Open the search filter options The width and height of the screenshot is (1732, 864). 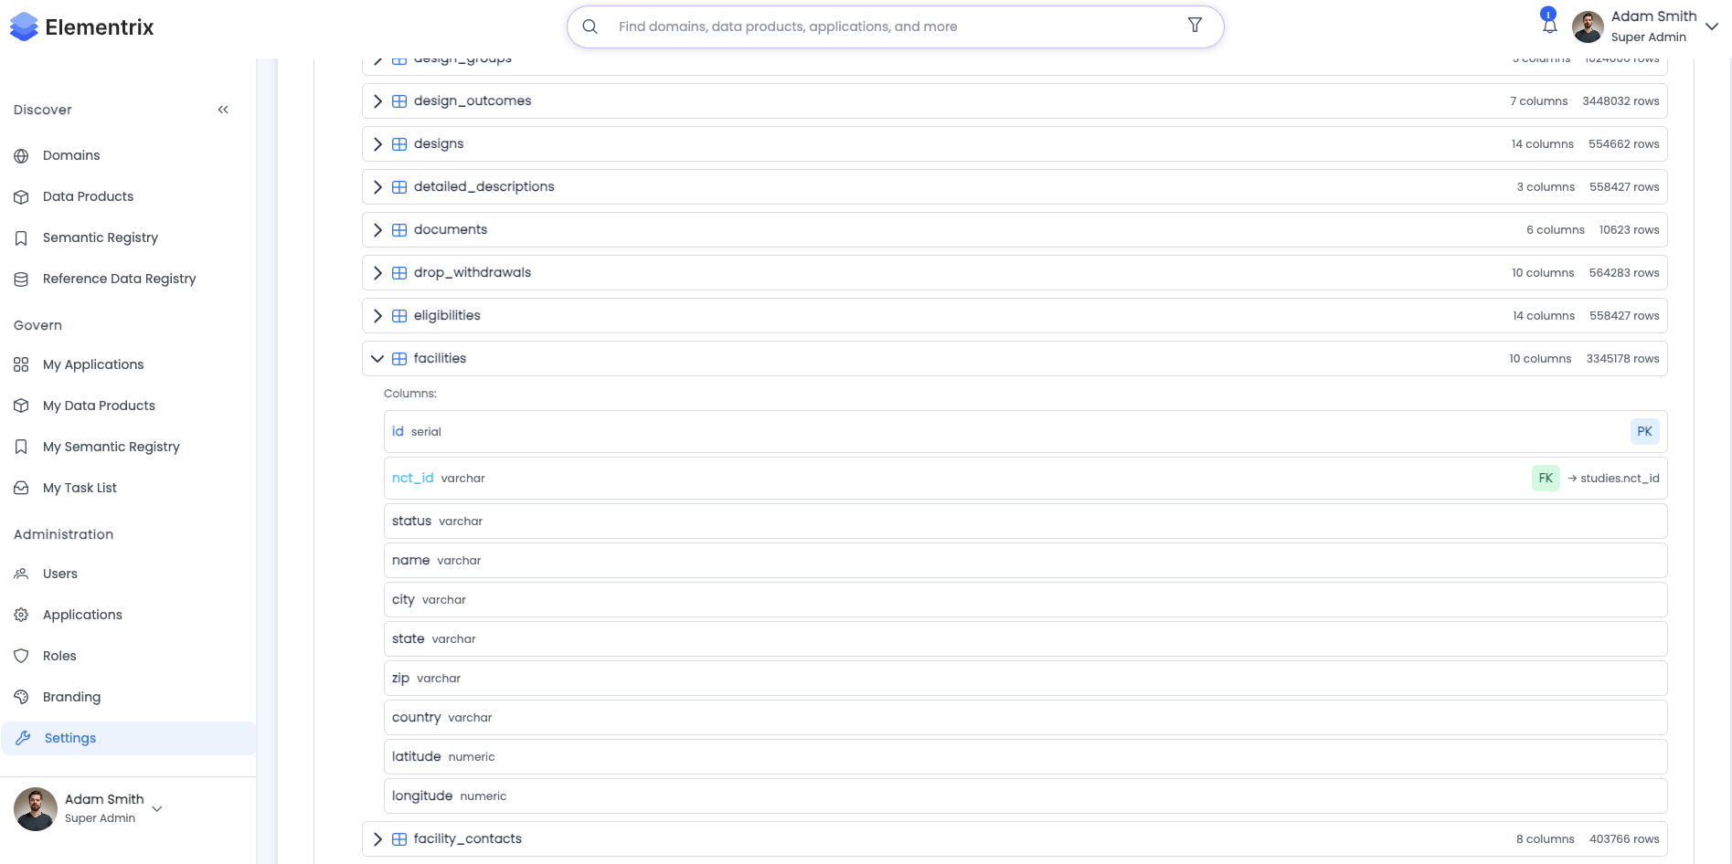click(x=1195, y=26)
